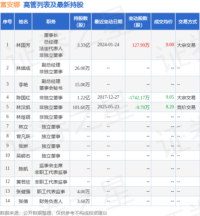Click the 董事长 position text
This screenshot has width=200, height=216.
(51, 35)
